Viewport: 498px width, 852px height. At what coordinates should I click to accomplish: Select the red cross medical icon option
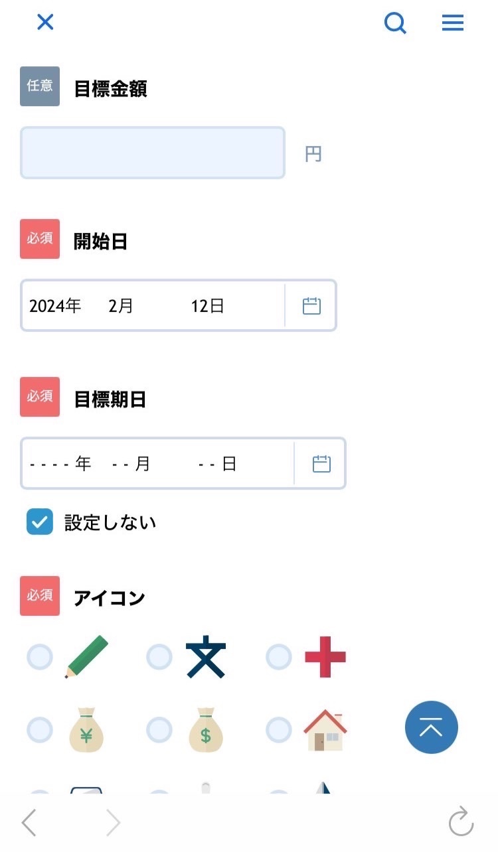tap(279, 657)
